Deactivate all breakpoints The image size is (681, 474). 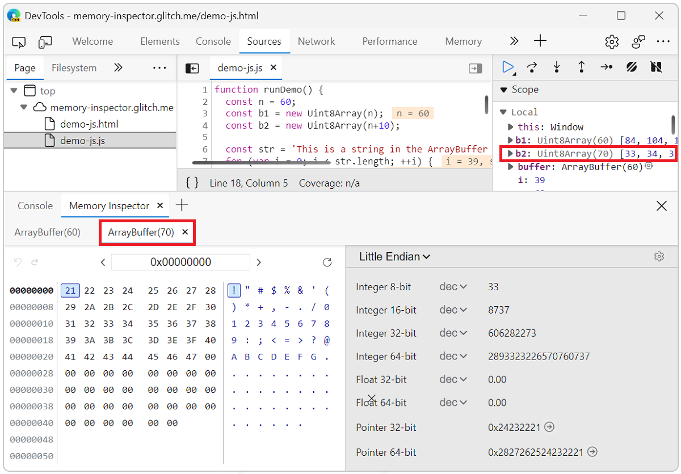coord(631,67)
